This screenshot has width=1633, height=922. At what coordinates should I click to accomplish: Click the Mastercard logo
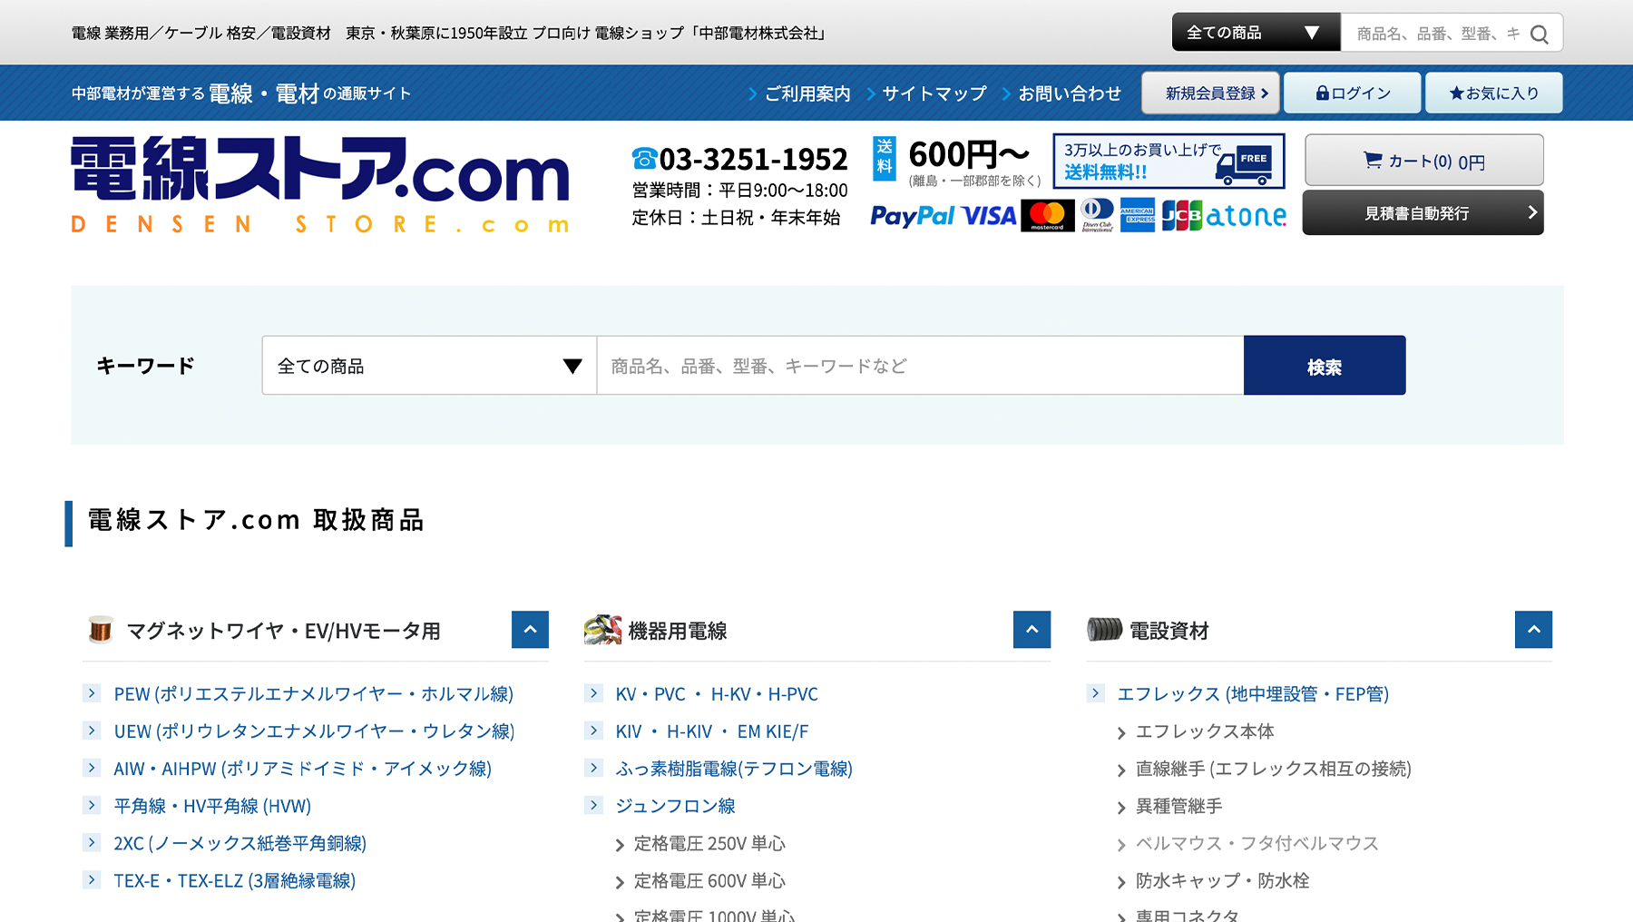1047,216
